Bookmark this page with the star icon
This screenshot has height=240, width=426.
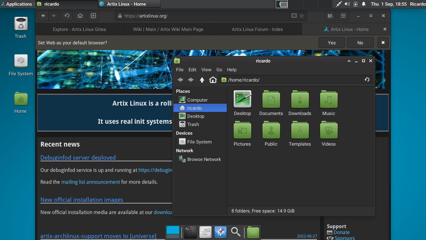click(x=302, y=16)
